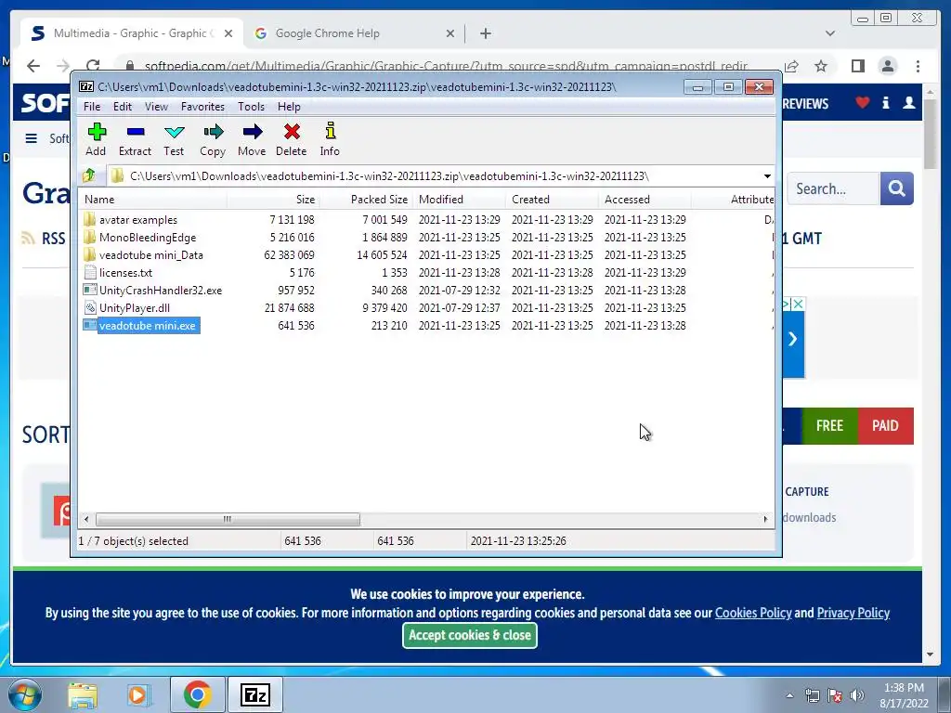Accept cookies & close the banner
This screenshot has height=713, width=951.
coord(470,635)
